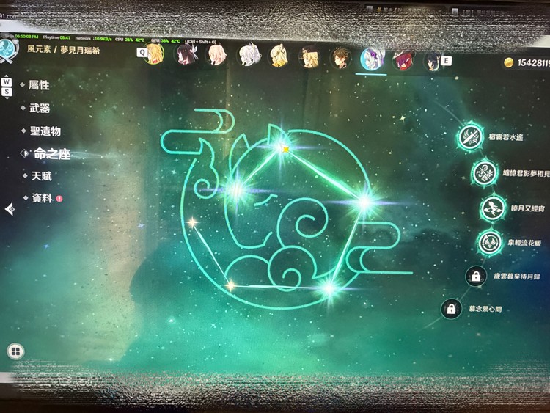Click the bright star at constellation's bottom right
Viewport: 550px width, 413px height.
329,288
